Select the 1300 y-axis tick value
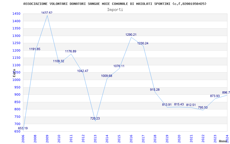 [16, 36]
